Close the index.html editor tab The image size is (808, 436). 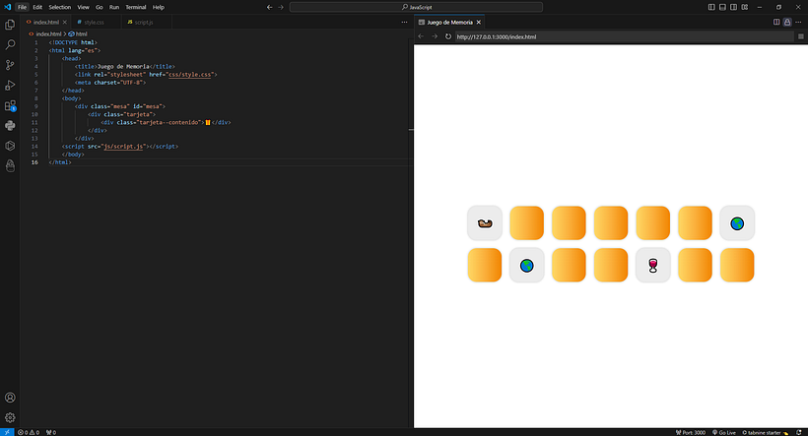[x=64, y=22]
